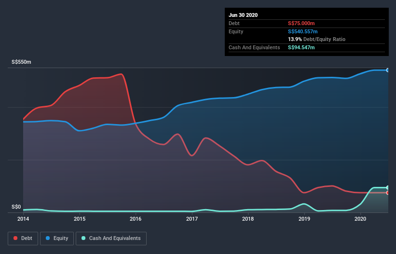The image size is (396, 254).
Task: Click the 2018 x-axis label
Action: coord(248,219)
